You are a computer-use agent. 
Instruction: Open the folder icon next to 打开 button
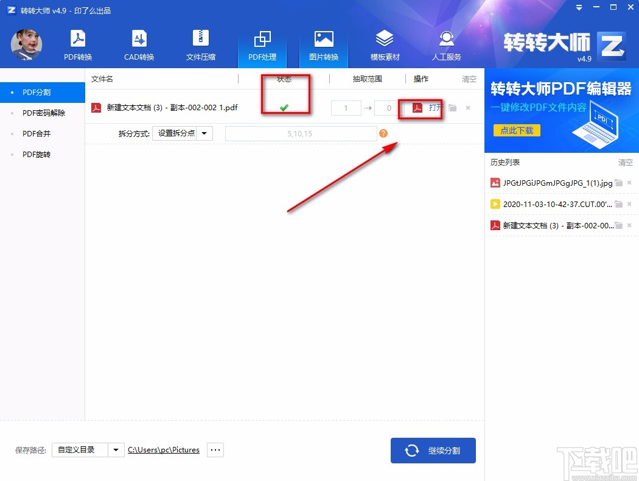(x=451, y=108)
